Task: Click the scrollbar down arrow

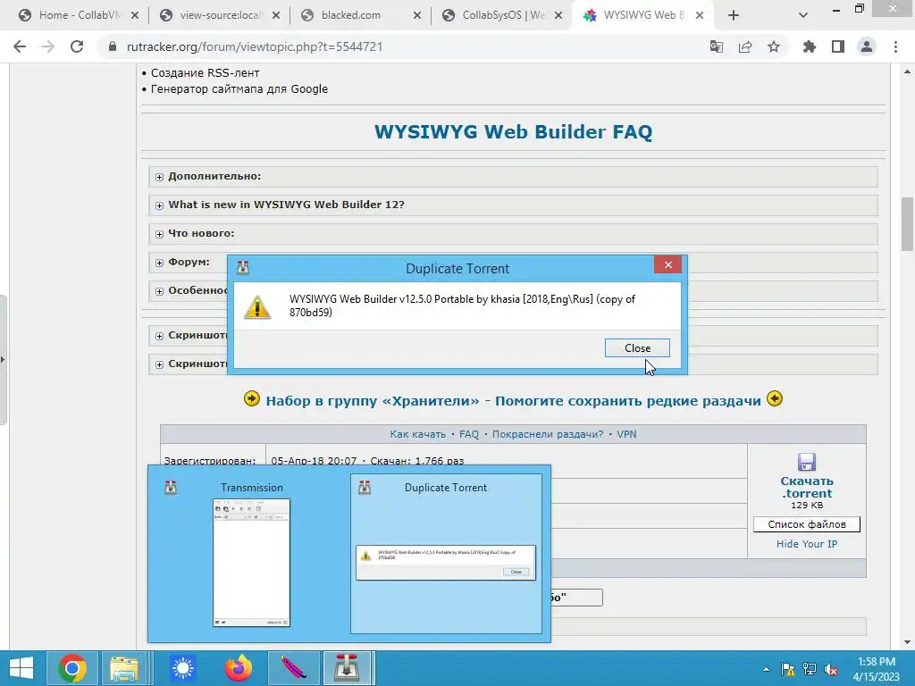Action: coord(907,642)
